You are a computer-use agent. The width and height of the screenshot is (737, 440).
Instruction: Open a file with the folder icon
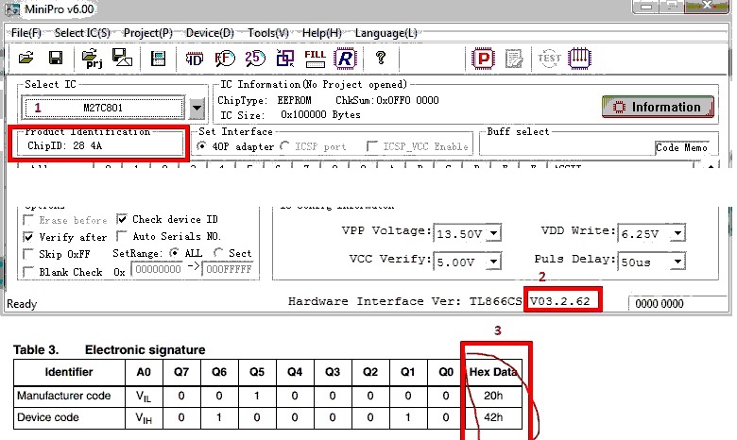click(26, 59)
